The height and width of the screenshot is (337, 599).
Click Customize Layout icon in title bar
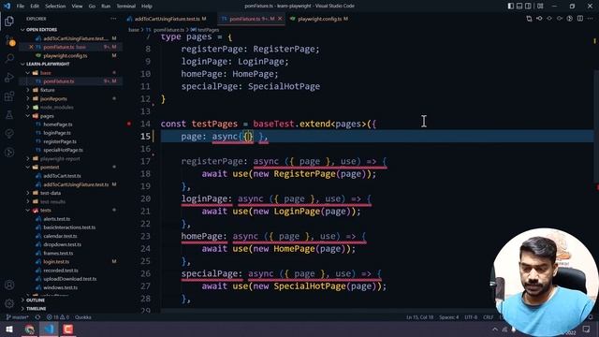540,7
